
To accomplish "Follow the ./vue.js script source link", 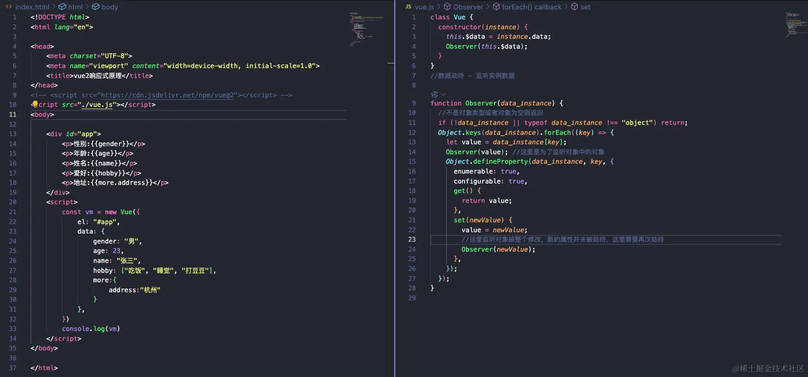I will coord(97,105).
